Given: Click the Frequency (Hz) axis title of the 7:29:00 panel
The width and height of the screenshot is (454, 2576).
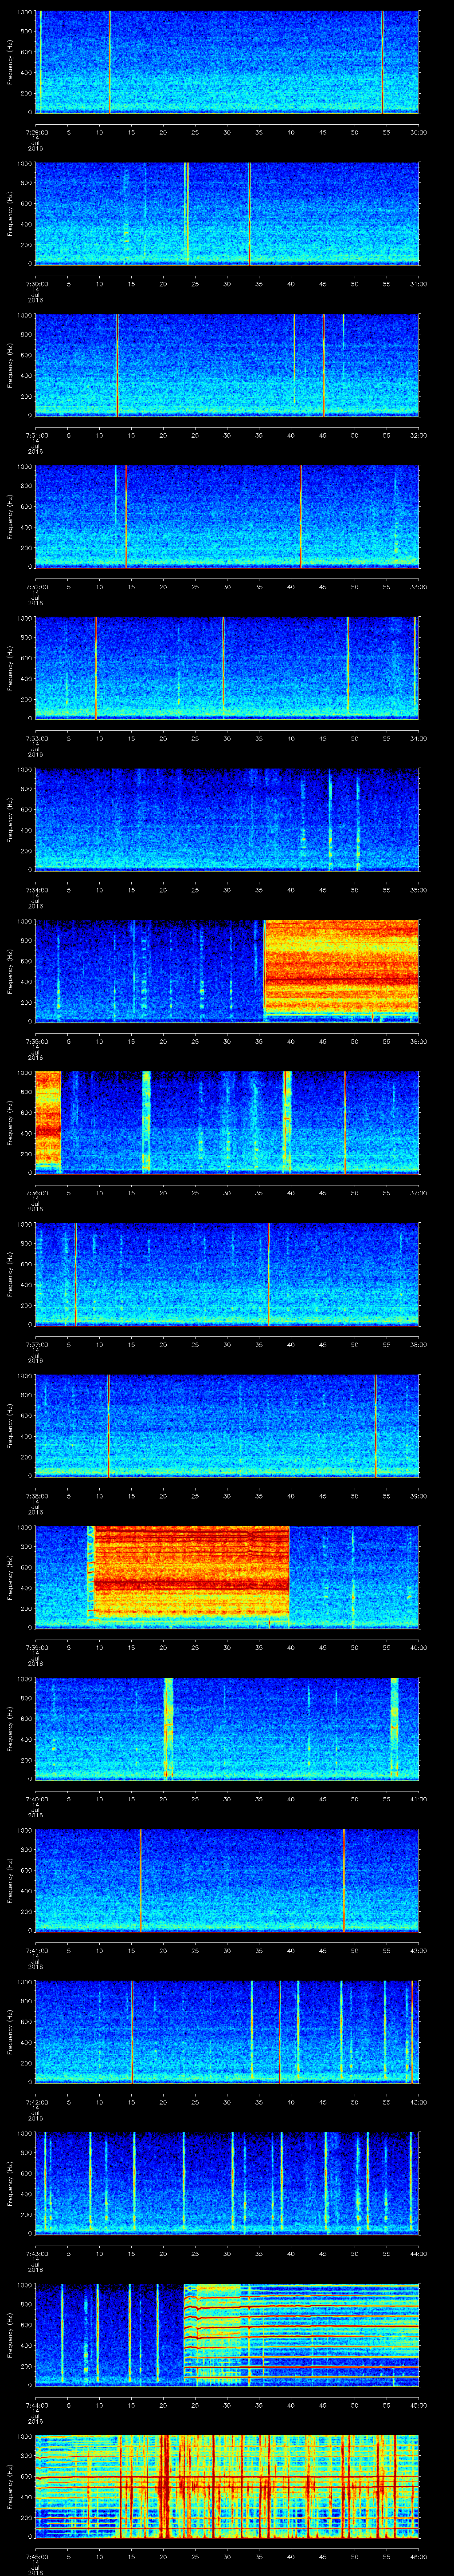Looking at the screenshot, I should [x=10, y=62].
